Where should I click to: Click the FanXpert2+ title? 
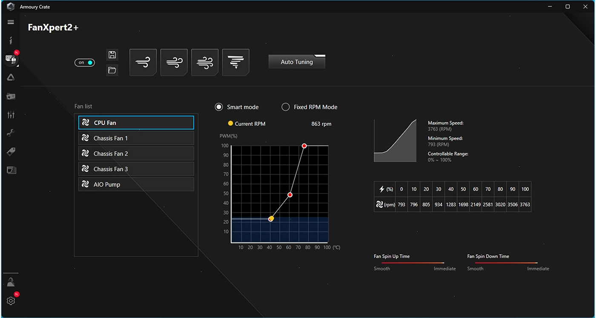coord(53,28)
